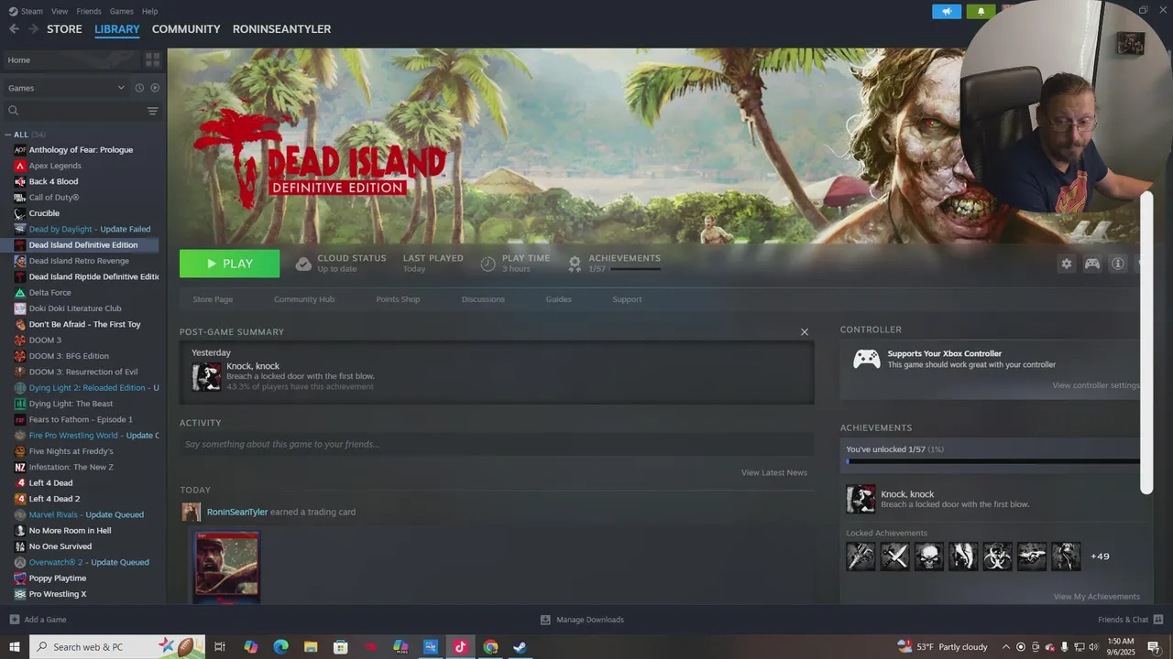Open the Add a Game plus icon
Image resolution: width=1173 pixels, height=659 pixels.
pos(14,620)
